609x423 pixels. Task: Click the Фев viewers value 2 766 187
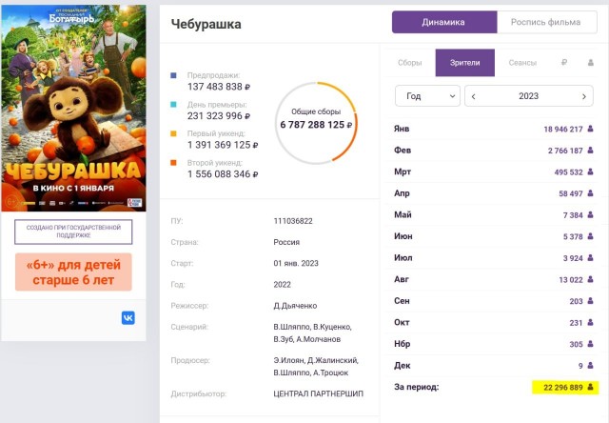point(565,151)
